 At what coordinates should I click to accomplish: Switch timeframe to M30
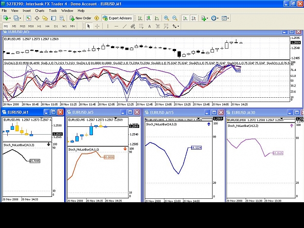coord(31,26)
